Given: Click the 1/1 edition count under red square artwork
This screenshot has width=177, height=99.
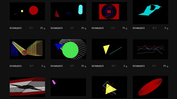Looking at the screenshot, I should 113,28.
